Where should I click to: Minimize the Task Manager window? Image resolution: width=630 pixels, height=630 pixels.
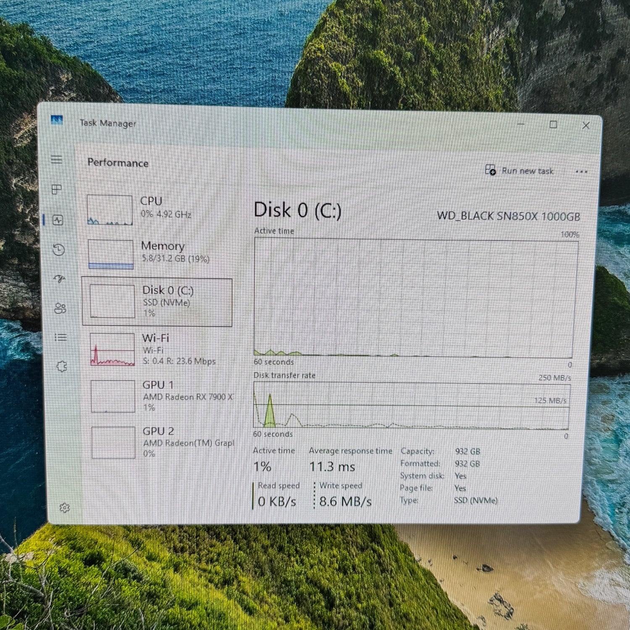point(521,124)
